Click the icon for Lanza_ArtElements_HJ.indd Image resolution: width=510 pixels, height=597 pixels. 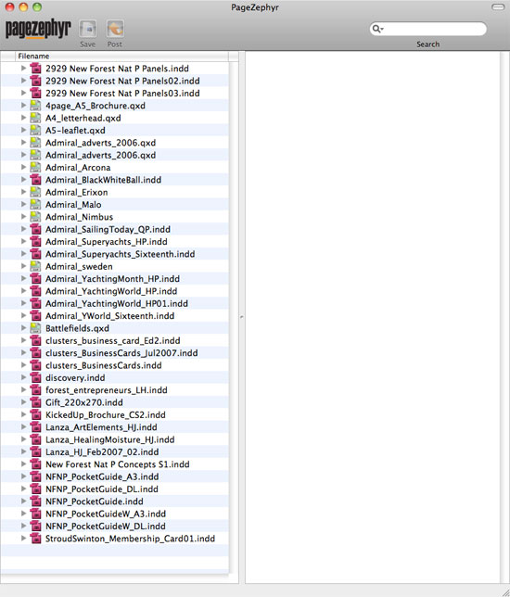coord(35,427)
